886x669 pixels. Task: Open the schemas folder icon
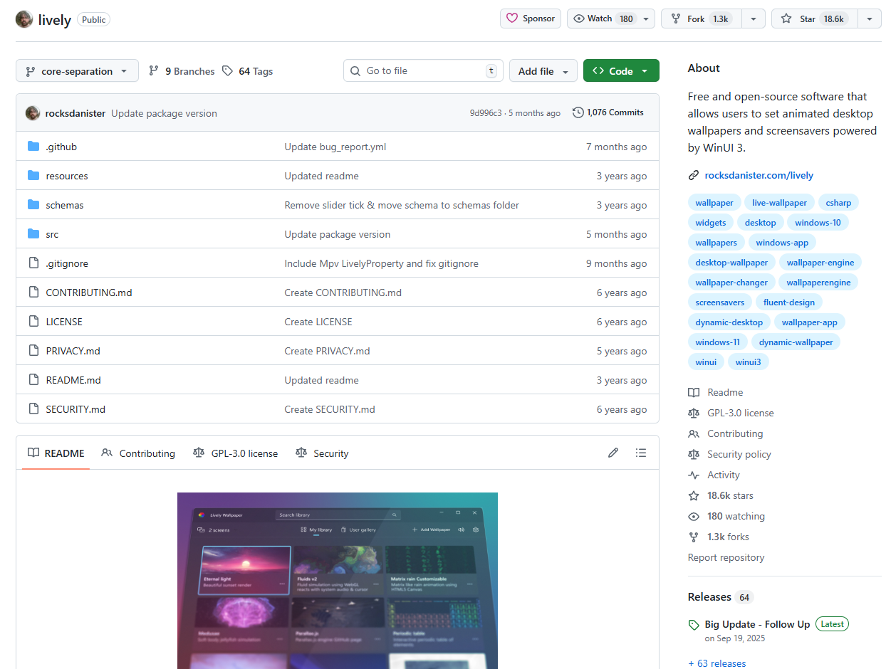coord(33,205)
